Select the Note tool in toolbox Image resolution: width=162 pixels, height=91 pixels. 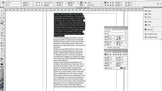2,49
